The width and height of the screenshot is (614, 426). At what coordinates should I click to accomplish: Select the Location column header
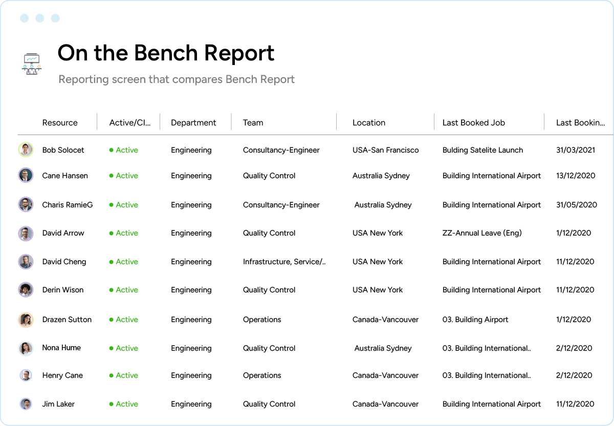click(x=368, y=122)
